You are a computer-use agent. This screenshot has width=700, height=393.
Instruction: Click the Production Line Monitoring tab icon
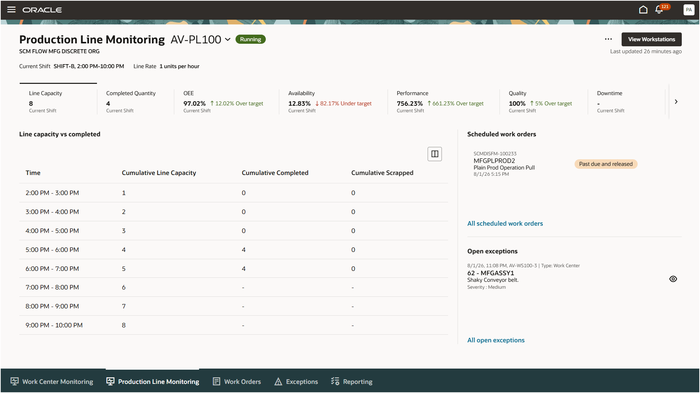110,381
